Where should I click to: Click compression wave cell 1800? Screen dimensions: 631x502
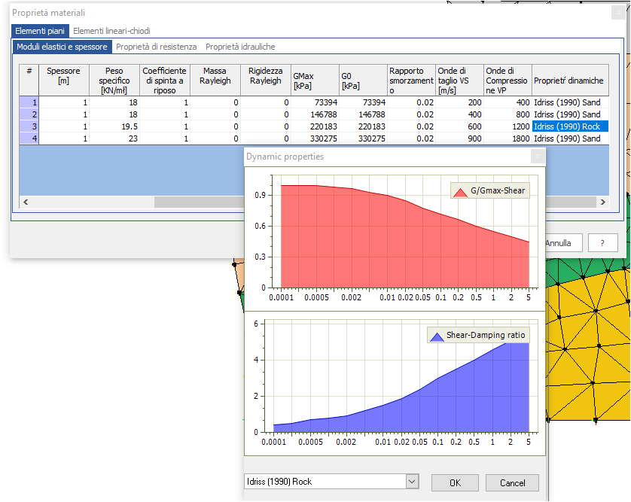pyautogui.click(x=508, y=138)
